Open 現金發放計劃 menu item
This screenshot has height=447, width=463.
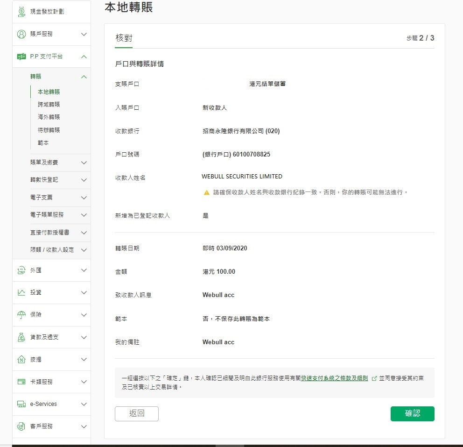tap(47, 12)
